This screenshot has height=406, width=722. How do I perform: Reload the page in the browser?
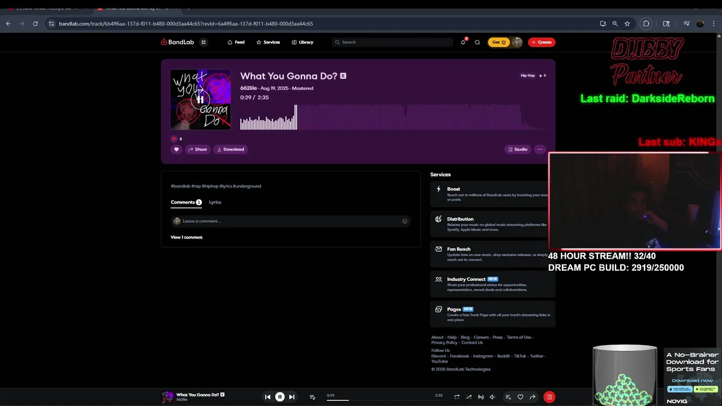click(35, 24)
